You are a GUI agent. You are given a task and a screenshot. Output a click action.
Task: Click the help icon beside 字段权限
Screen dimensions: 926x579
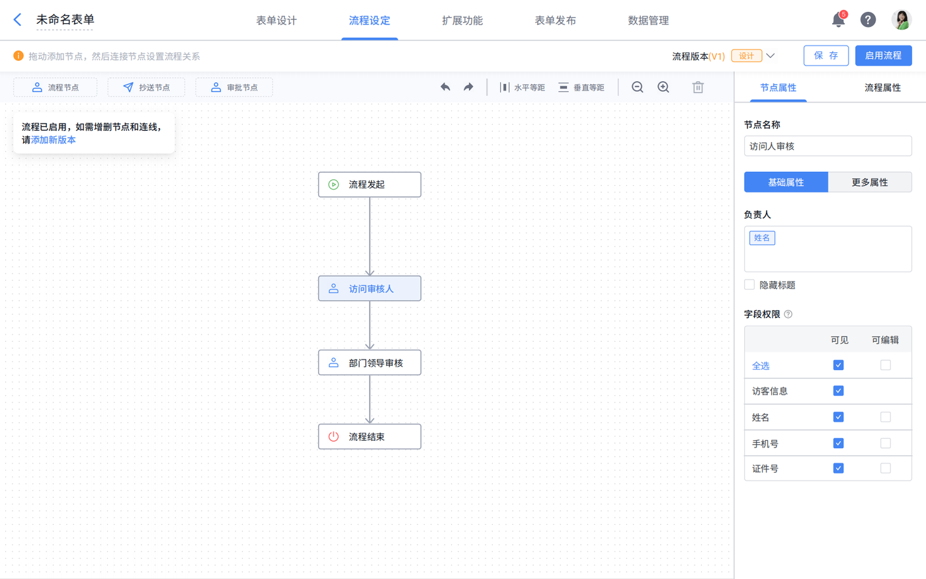[788, 315]
